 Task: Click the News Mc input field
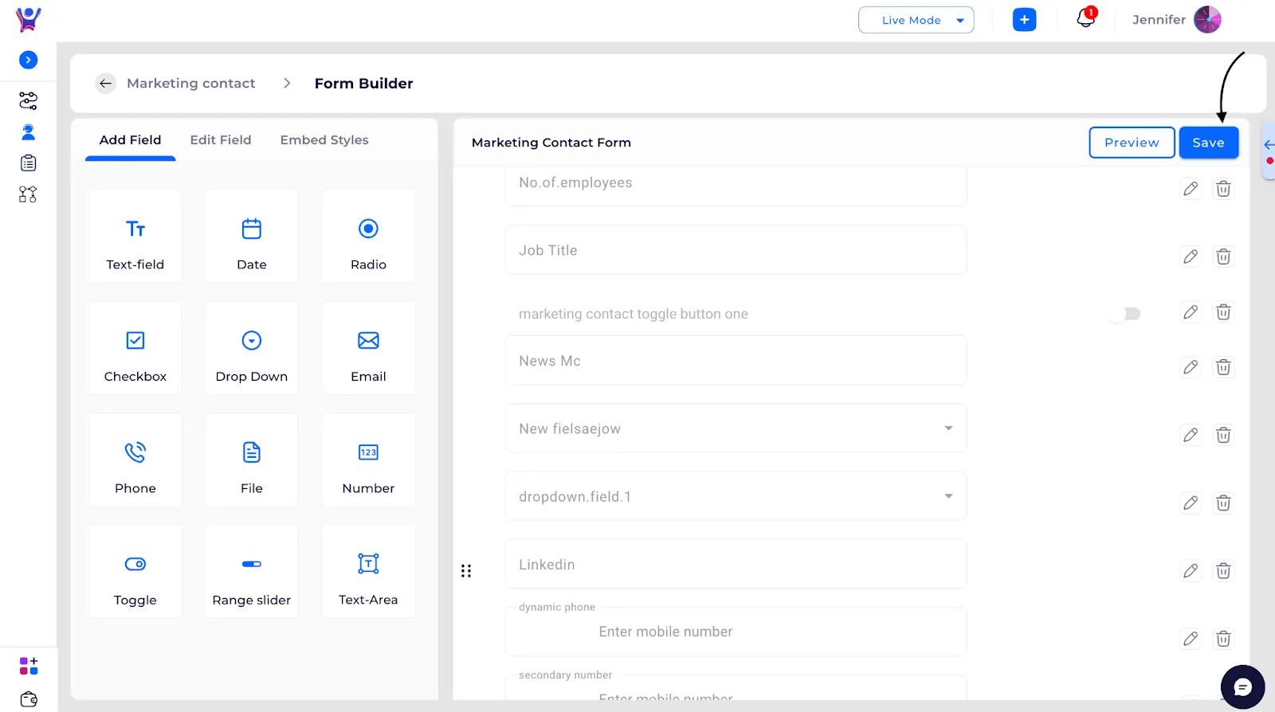(736, 360)
